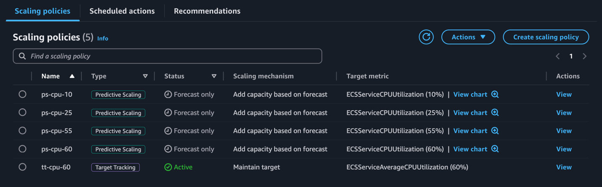
Task: Click magnifier icon for ps-cpu-25 chart
Action: 495,112
